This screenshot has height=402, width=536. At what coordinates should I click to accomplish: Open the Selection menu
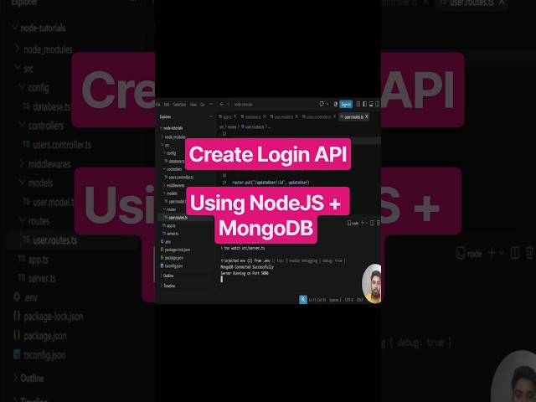tap(179, 104)
